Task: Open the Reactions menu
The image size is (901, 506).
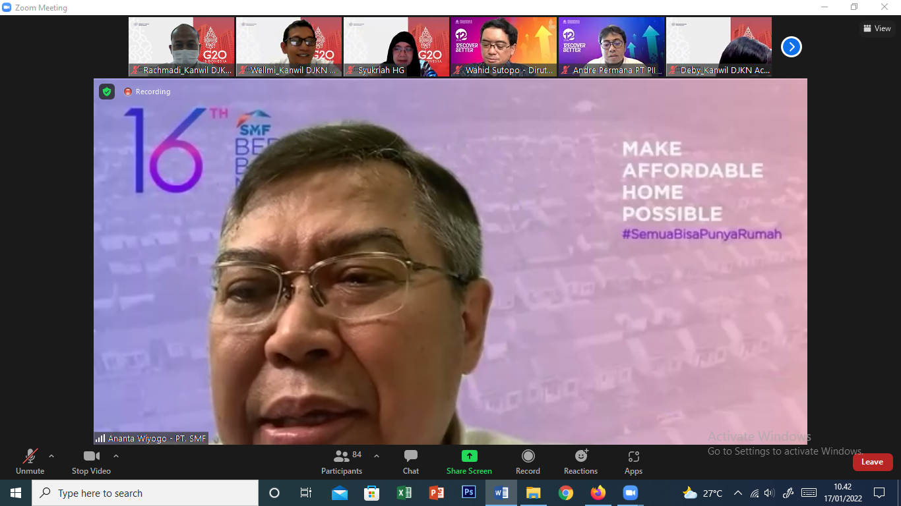Action: click(580, 461)
